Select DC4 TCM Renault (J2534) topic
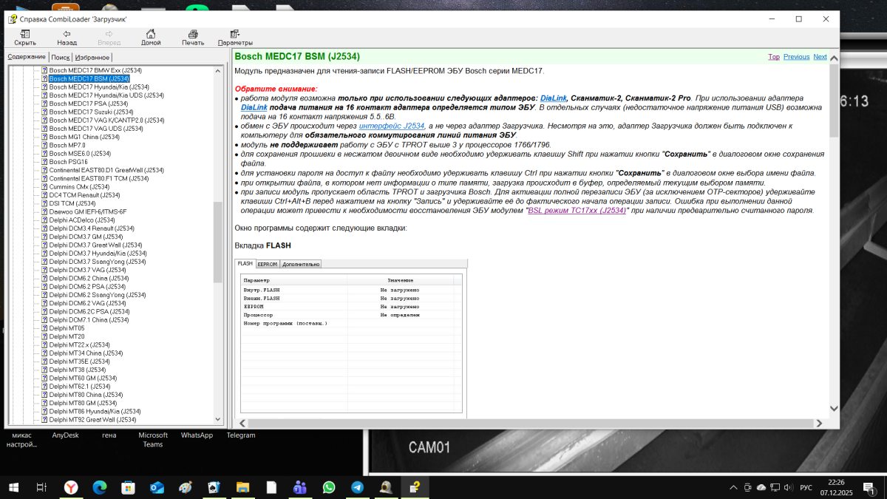Screen dimensions: 887x499 coord(84,195)
